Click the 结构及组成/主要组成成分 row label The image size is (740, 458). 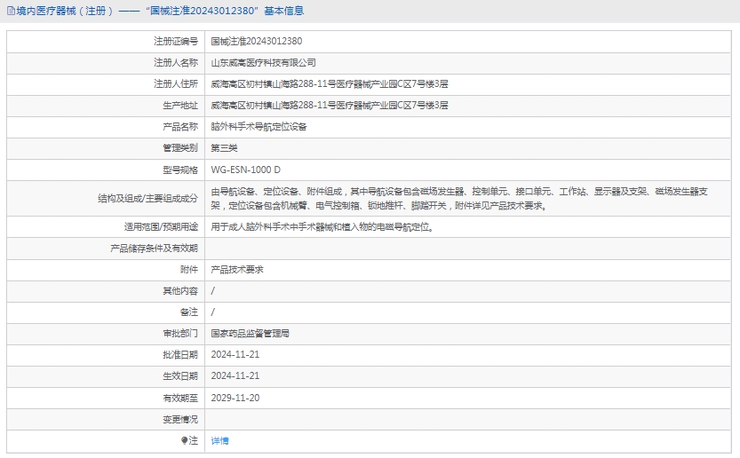coord(147,198)
